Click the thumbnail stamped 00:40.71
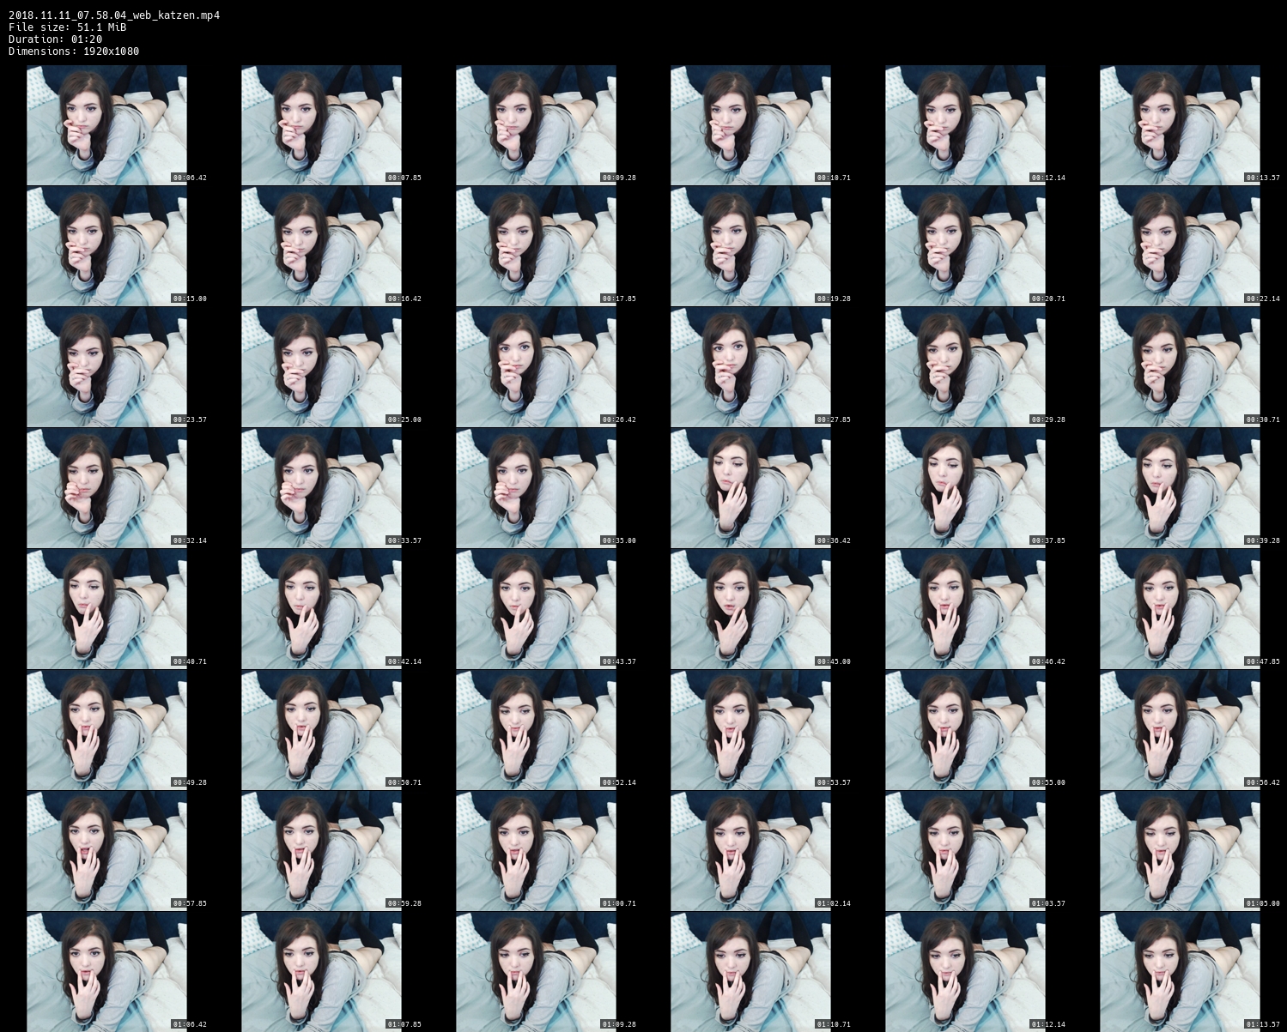This screenshot has width=1287, height=1032. 107,609
